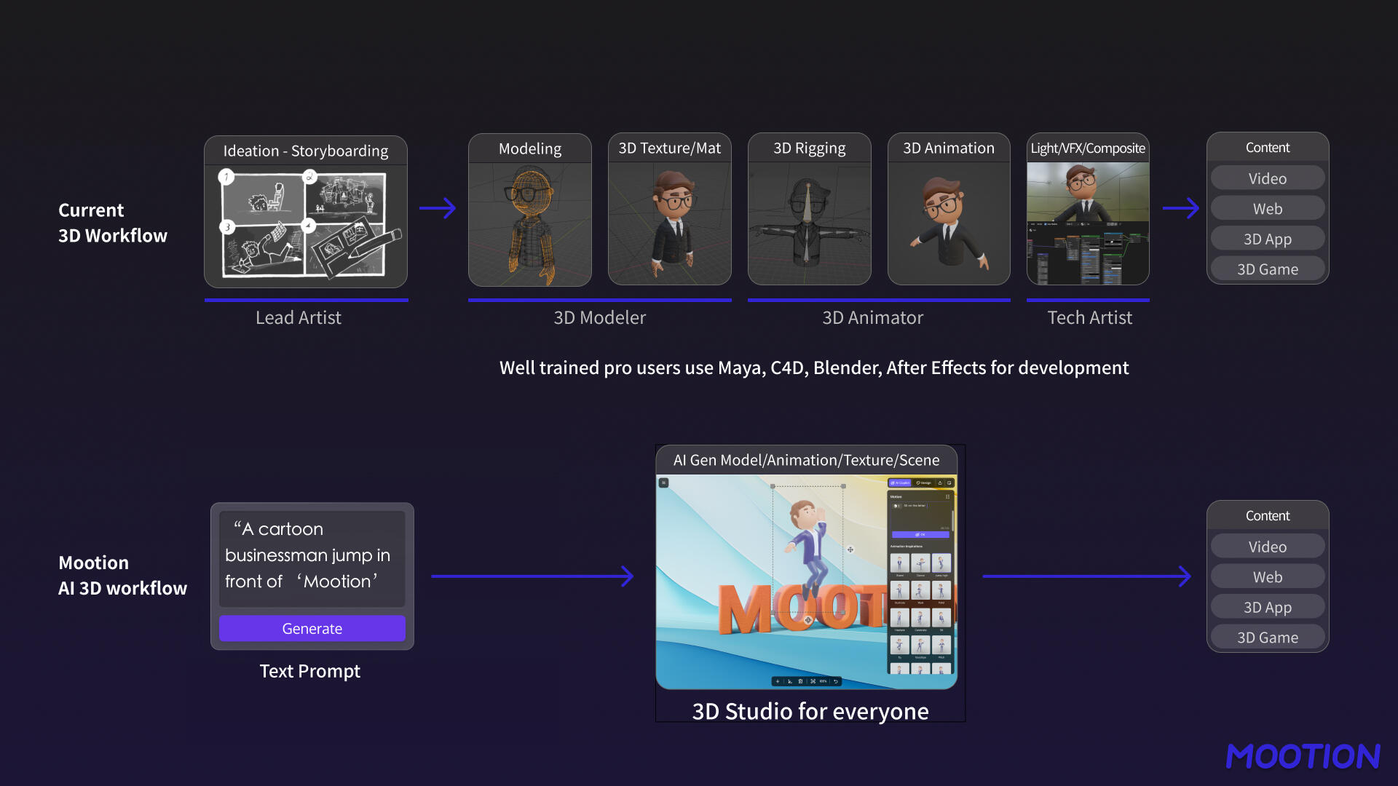Click Video in the Mootion AI workflow content list

point(1268,547)
